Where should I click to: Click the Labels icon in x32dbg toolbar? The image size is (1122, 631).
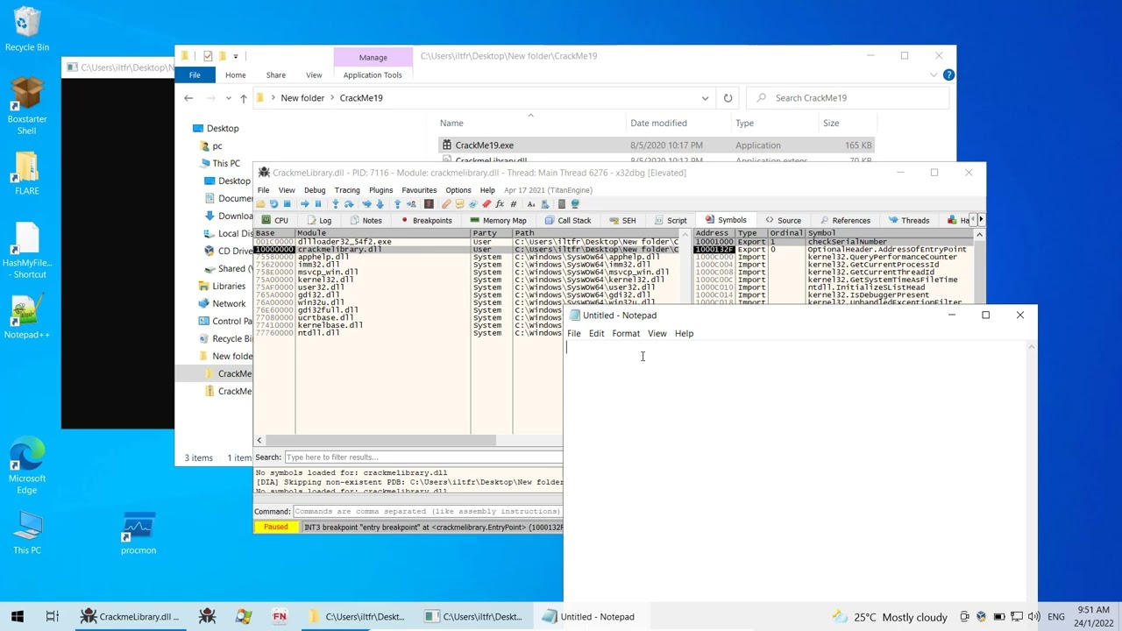pyautogui.click(x=472, y=204)
